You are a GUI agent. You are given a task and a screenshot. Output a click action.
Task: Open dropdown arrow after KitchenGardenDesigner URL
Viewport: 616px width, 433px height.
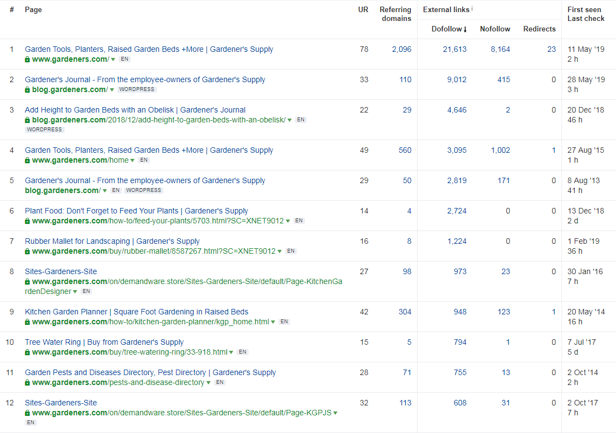click(x=75, y=292)
